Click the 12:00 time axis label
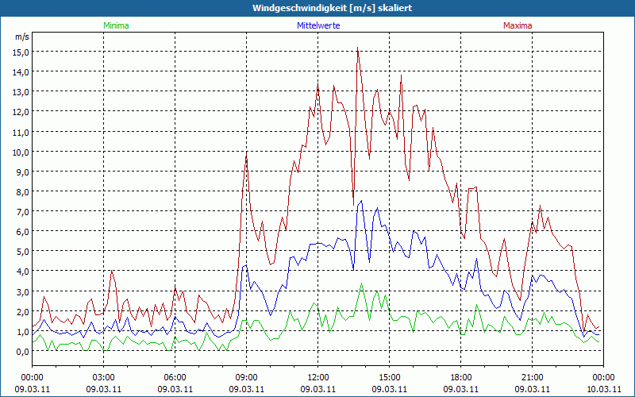This screenshot has width=635, height=397. (x=318, y=378)
